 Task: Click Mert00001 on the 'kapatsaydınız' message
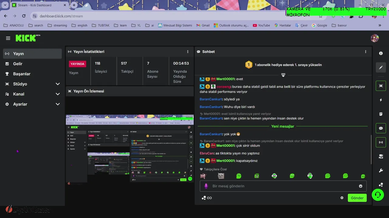point(225,161)
